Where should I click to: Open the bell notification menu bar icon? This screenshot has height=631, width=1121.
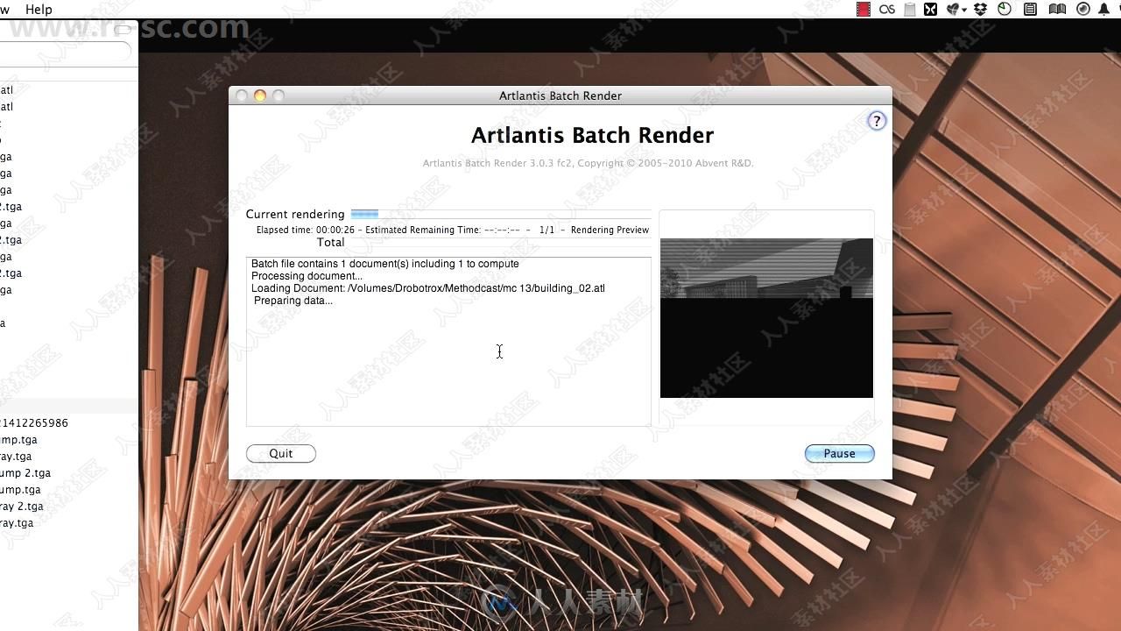[1104, 10]
